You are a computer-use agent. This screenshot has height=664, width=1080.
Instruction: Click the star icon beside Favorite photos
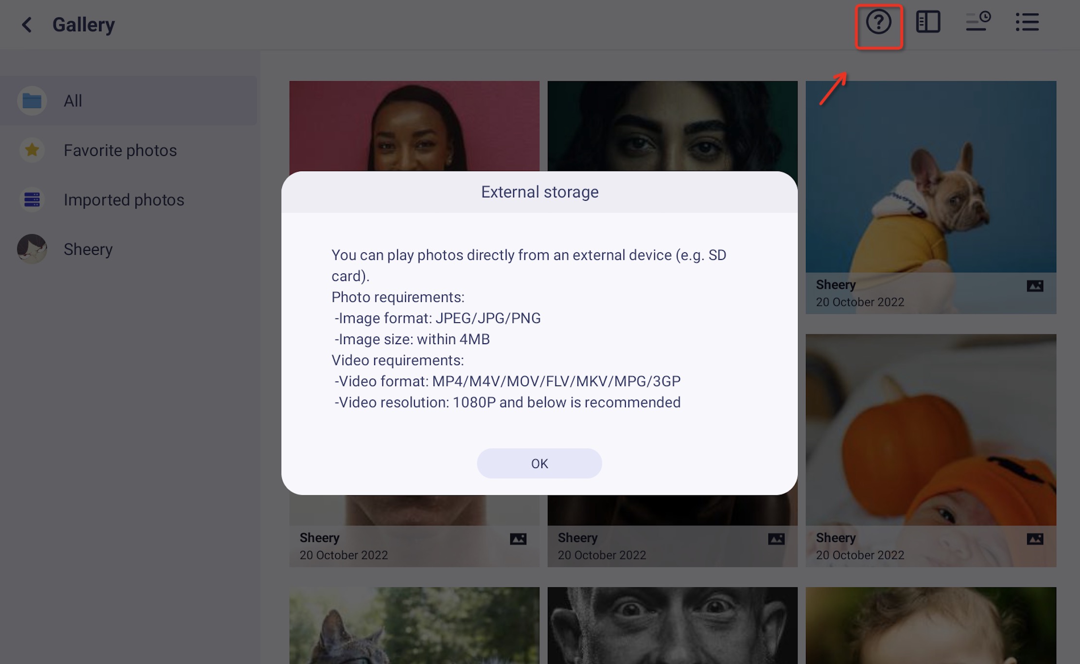[x=32, y=150]
